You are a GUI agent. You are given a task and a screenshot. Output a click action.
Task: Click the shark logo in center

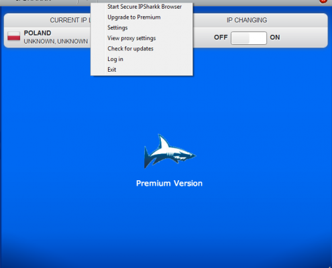tap(170, 151)
